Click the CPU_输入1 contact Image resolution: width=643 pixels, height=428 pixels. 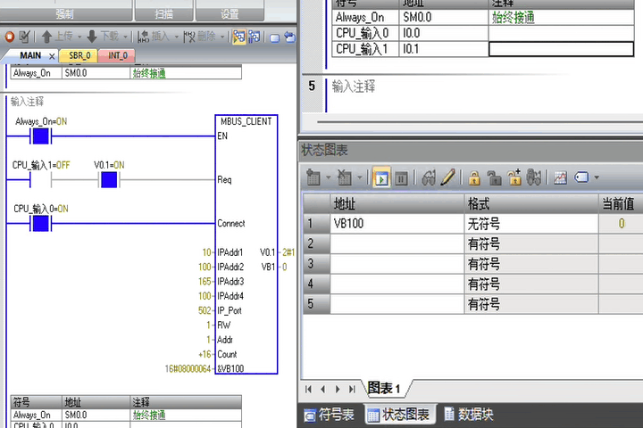[x=40, y=180]
